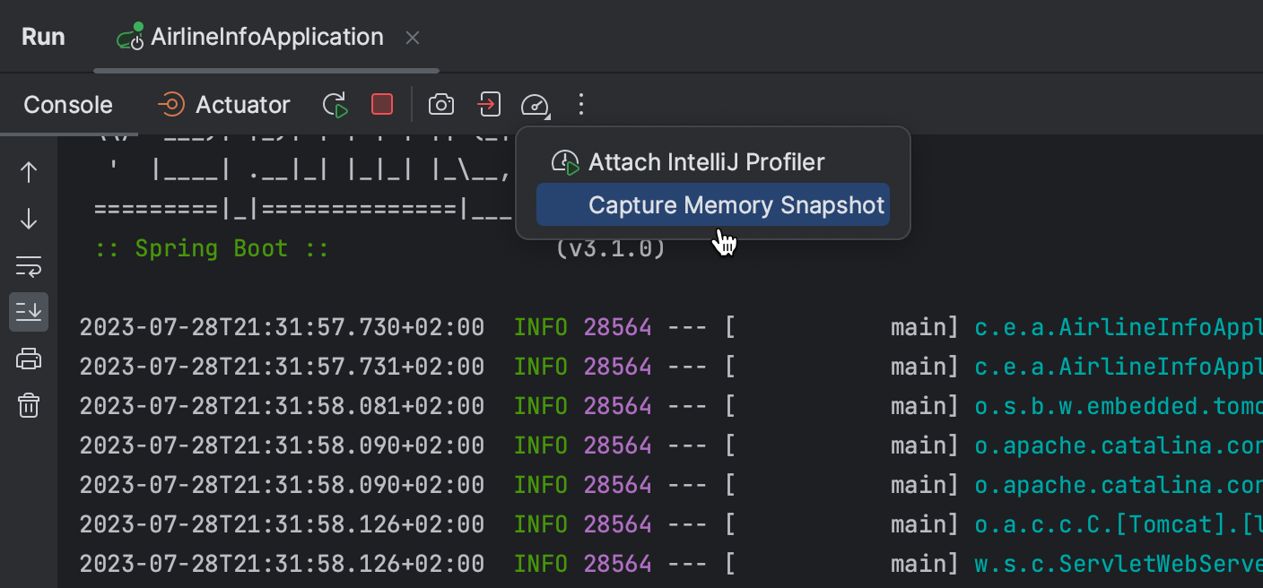1263x588 pixels.
Task: Capture a thread dump with the camera icon
Action: (x=440, y=104)
